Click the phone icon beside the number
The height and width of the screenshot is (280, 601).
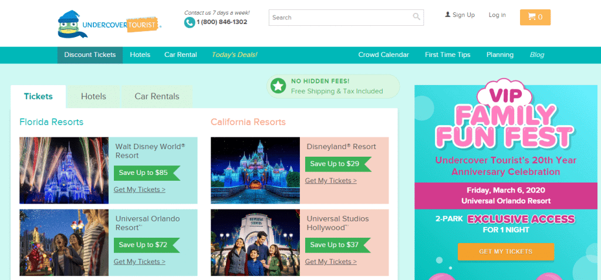[190, 22]
